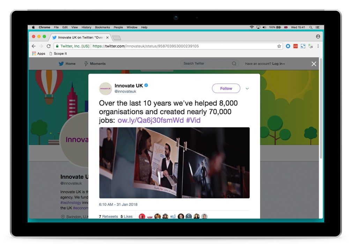Reload the current page

(x=49, y=46)
